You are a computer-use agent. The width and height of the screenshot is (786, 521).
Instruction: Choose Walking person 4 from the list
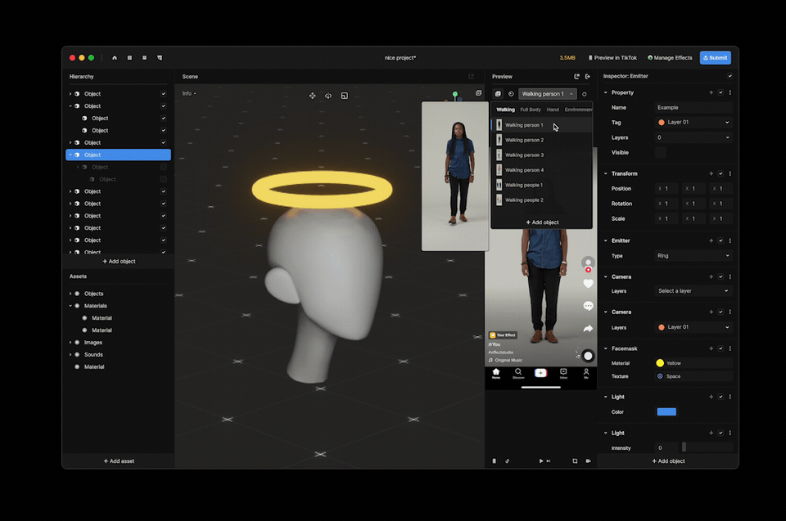point(542,170)
